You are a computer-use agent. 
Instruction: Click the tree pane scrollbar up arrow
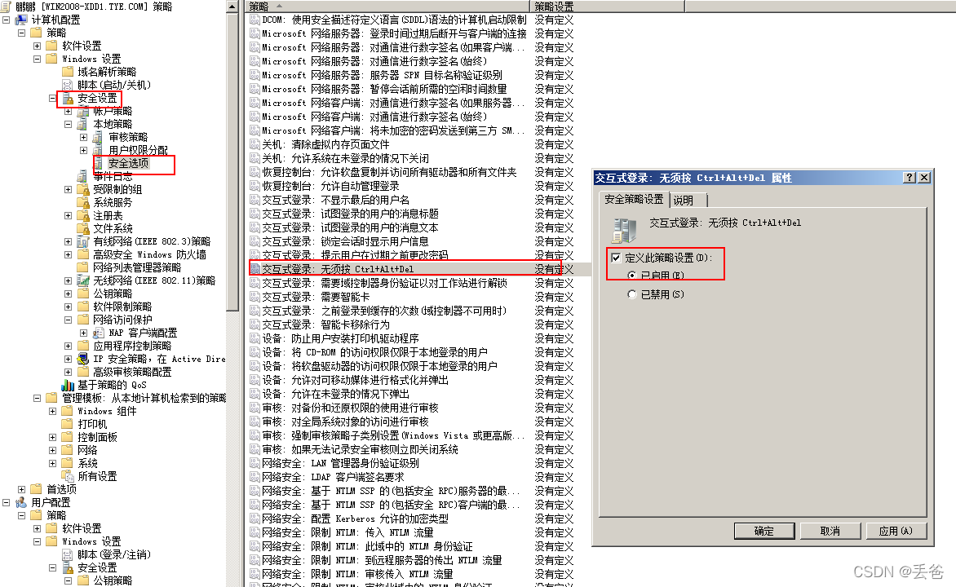pos(232,7)
